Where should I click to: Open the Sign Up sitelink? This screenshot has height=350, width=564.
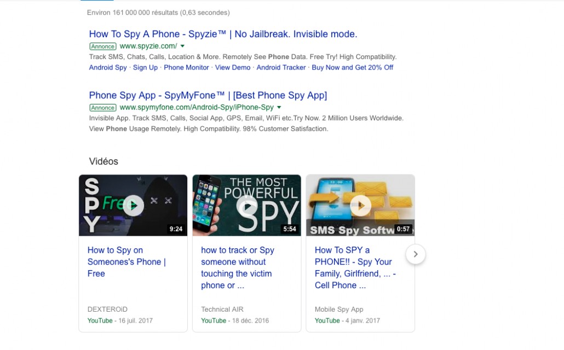click(145, 68)
